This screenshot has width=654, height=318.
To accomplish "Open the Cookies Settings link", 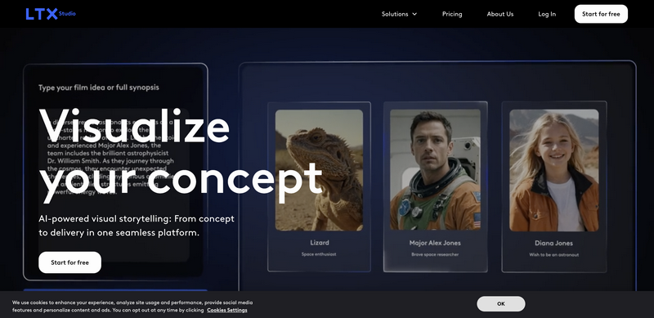I will [227, 310].
